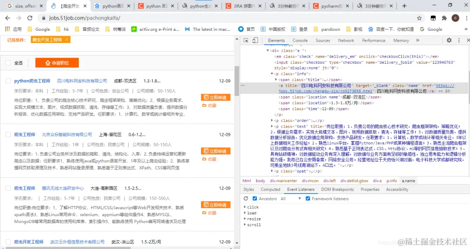This screenshot has width=470, height=249.
Task: Switch to the Console tab
Action: coord(300,40)
